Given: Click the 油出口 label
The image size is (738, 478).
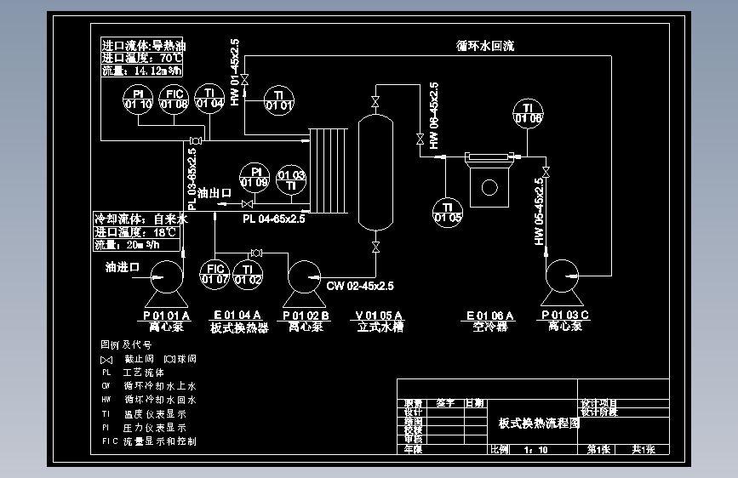Looking at the screenshot, I should (x=215, y=192).
